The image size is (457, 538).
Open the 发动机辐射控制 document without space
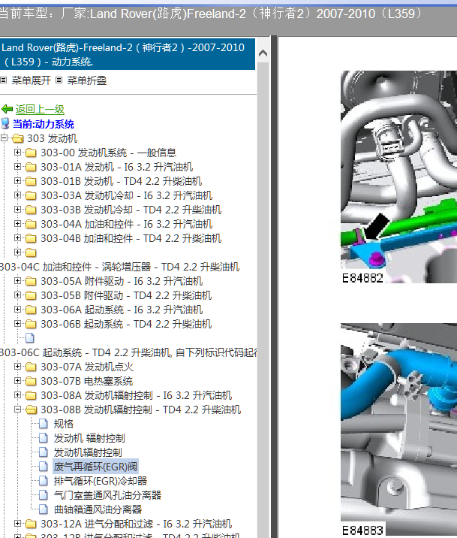pos(88,452)
